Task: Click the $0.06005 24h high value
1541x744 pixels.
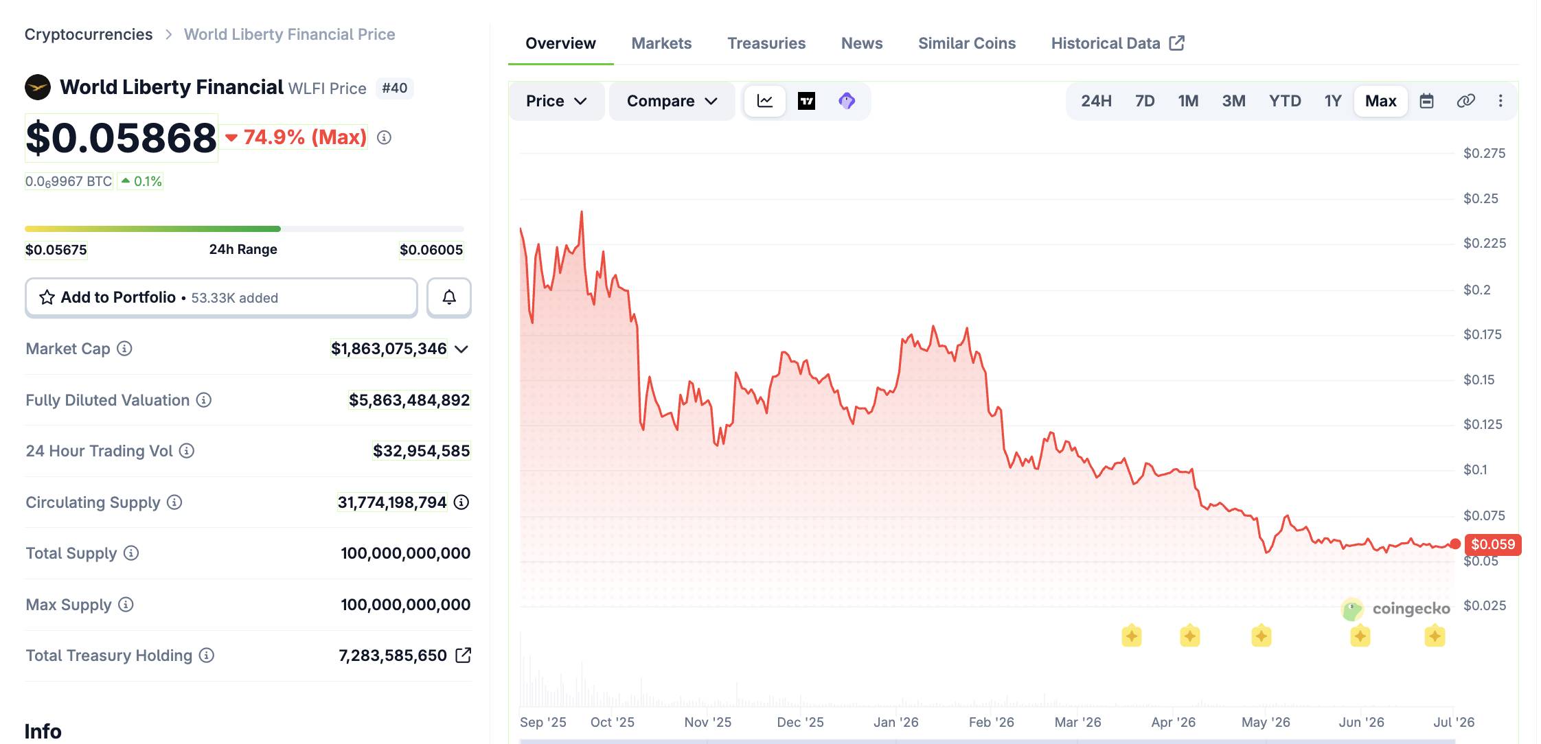Action: (431, 250)
